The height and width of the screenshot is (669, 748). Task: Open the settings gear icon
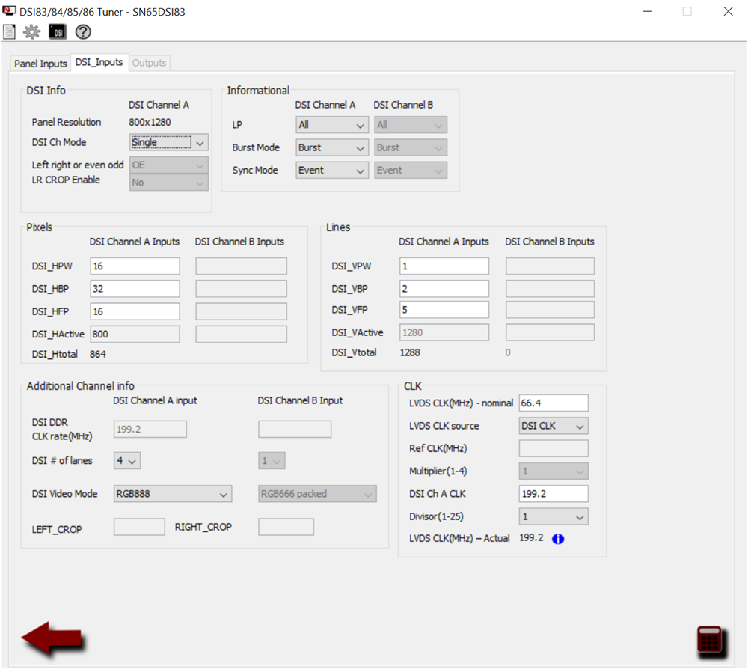point(30,32)
